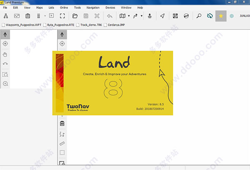Viewport: 250px width, 170px height.
Task: Select compass tool in main map panel
Action: point(62,34)
